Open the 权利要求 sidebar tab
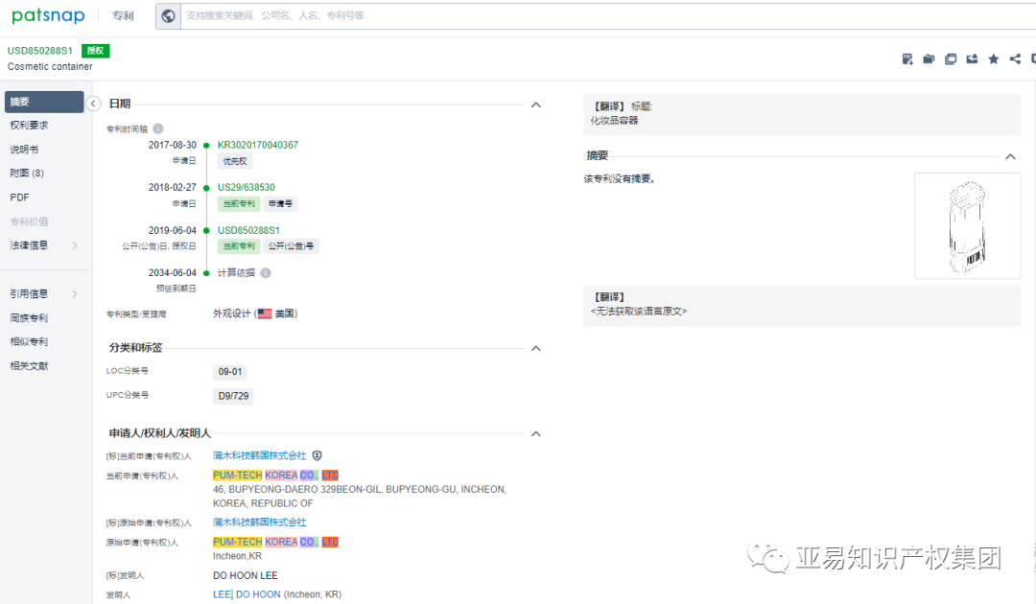Viewport: 1036px width, 604px height. [29, 126]
